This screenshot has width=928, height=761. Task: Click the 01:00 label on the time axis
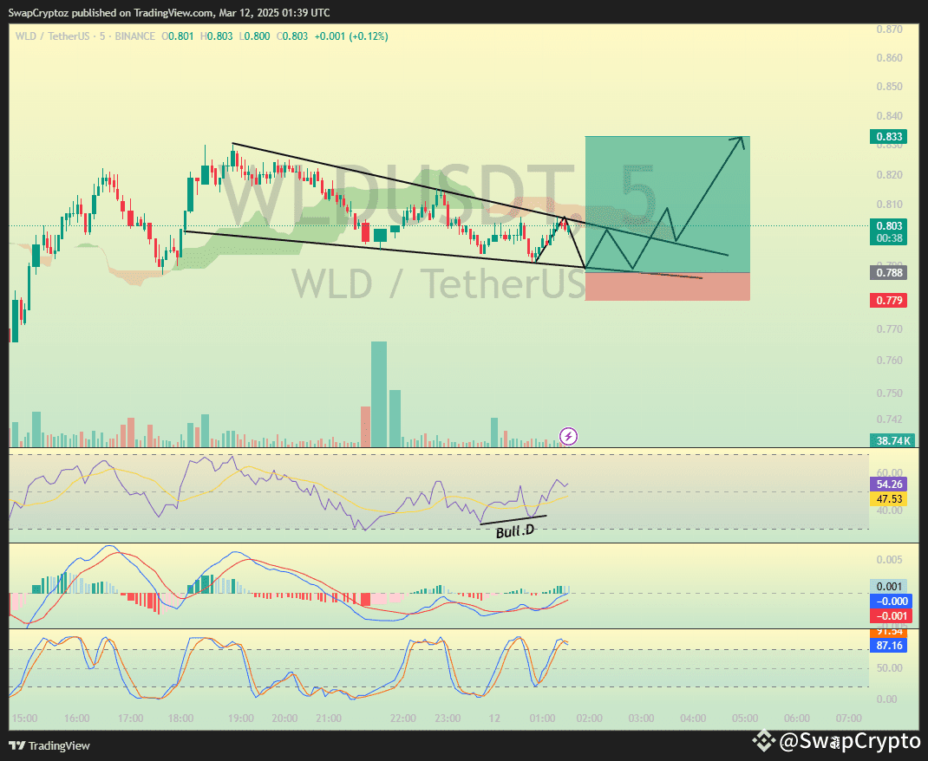(x=541, y=719)
